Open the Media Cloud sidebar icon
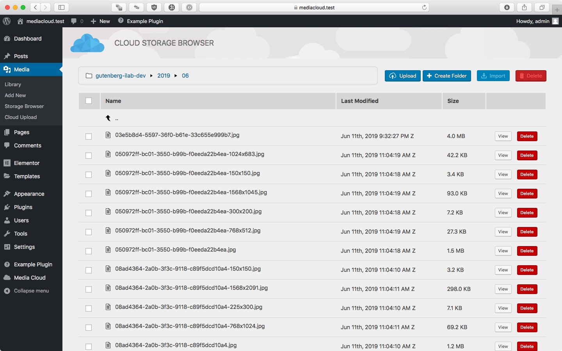The height and width of the screenshot is (351, 562). click(7, 278)
